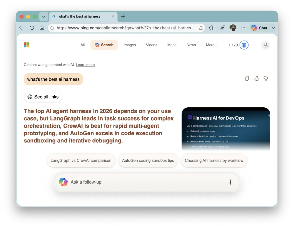
Task: Open the Bing account sign-in person icon
Action: (265, 45)
